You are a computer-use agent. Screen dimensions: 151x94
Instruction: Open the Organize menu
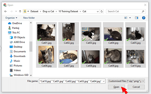coord(11,18)
